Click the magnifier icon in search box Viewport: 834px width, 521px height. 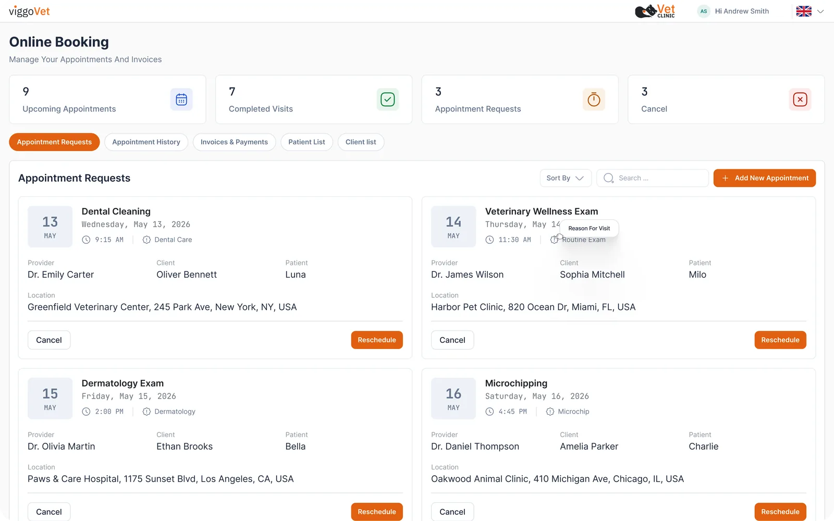click(608, 178)
